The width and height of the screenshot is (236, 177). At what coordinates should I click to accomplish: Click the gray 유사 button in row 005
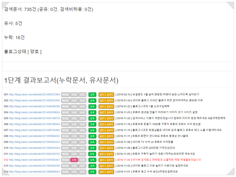82,118
